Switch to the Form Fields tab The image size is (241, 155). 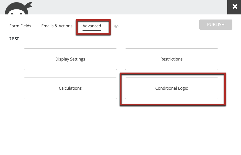pyautogui.click(x=20, y=26)
